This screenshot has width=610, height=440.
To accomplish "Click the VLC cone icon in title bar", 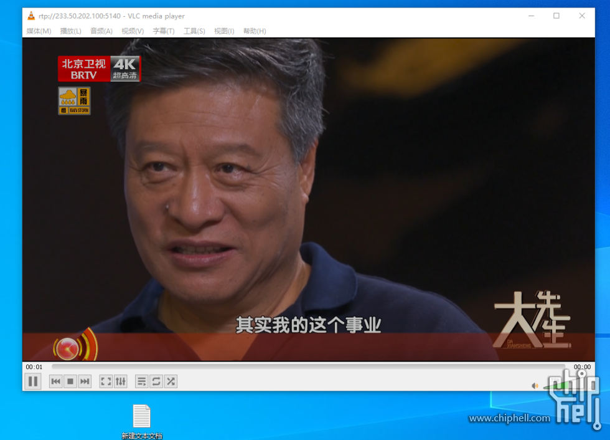I will (31, 16).
